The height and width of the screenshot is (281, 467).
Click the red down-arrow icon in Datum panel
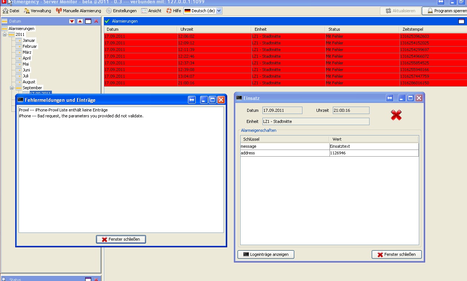click(x=72, y=21)
